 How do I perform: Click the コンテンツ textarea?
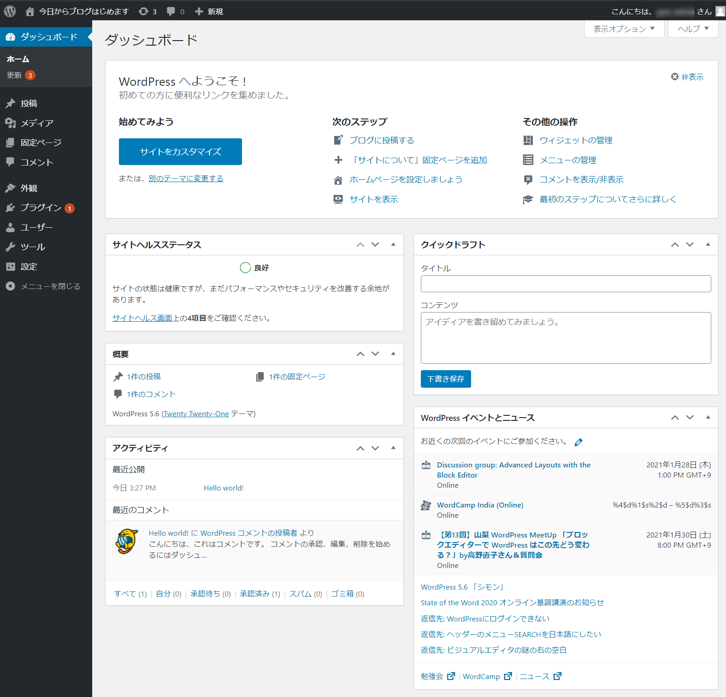tap(566, 338)
